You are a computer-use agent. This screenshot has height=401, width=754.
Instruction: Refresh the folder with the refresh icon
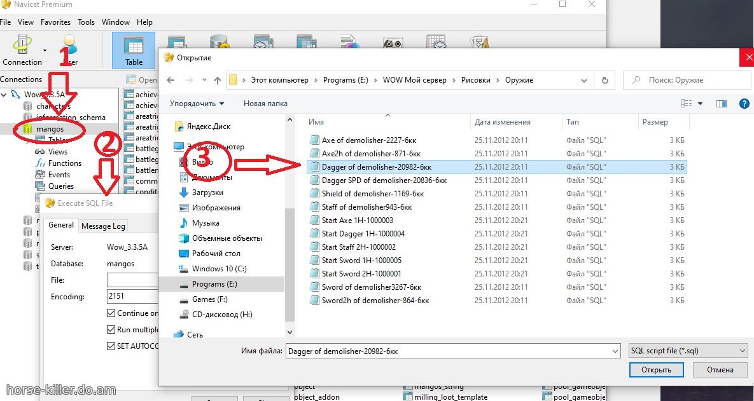pos(605,80)
